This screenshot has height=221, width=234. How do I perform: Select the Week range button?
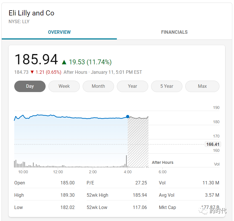tap(64, 86)
